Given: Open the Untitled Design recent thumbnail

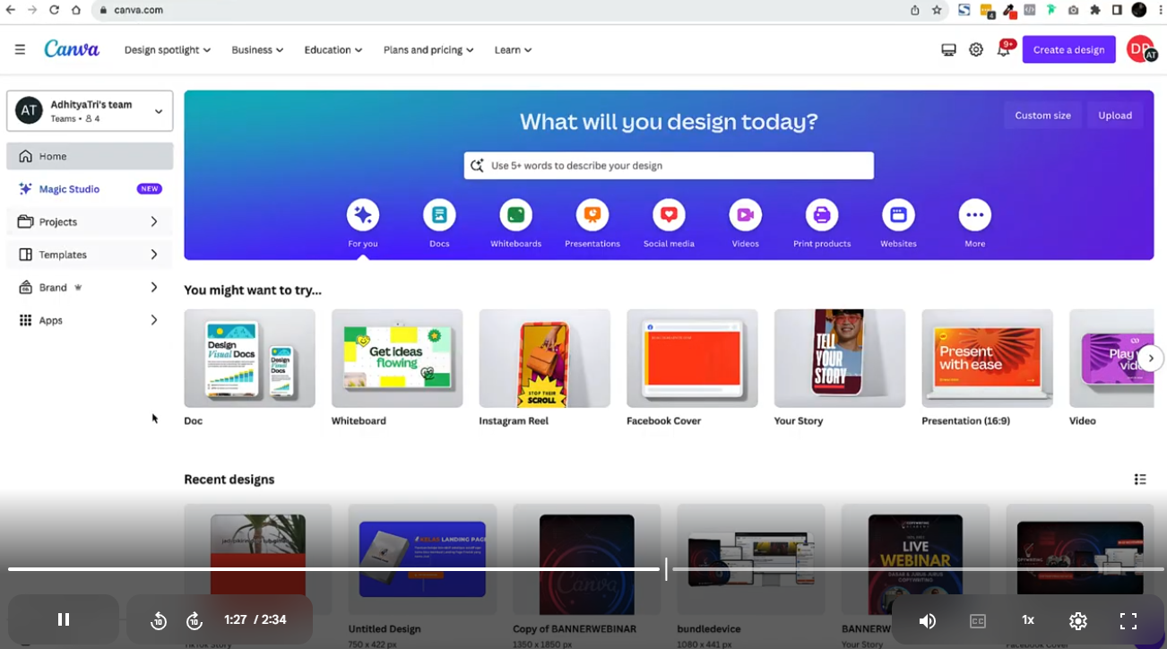Looking at the screenshot, I should [x=422, y=559].
